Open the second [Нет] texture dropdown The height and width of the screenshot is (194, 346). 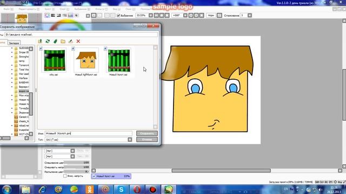pos(72,156)
